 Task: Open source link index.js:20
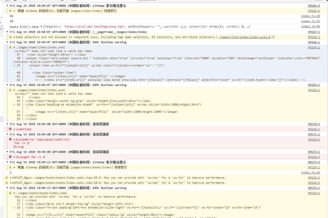pyautogui.click(x=311, y=16)
